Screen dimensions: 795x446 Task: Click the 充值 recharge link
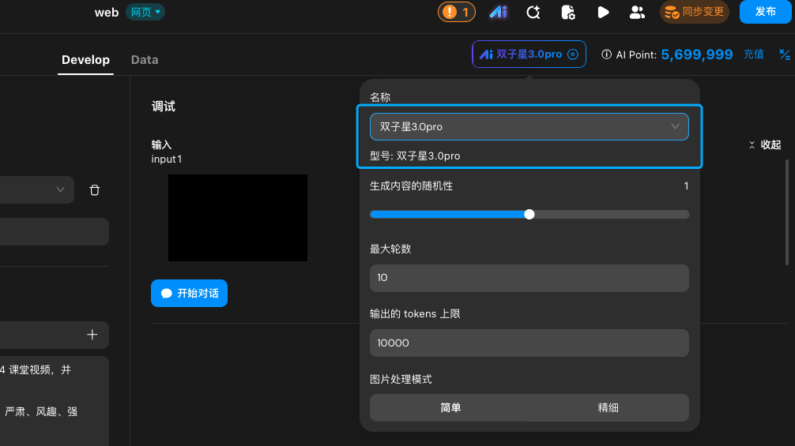(x=753, y=54)
